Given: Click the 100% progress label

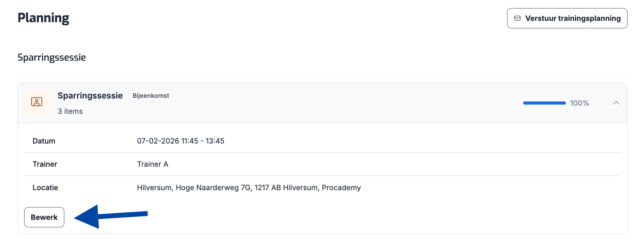Looking at the screenshot, I should 579,103.
